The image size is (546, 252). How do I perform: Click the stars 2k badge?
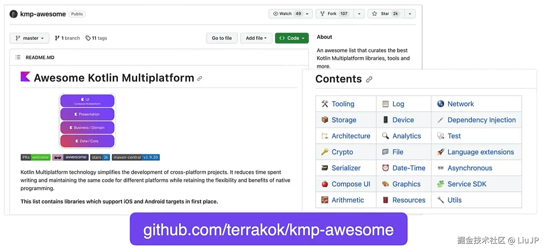coord(100,157)
